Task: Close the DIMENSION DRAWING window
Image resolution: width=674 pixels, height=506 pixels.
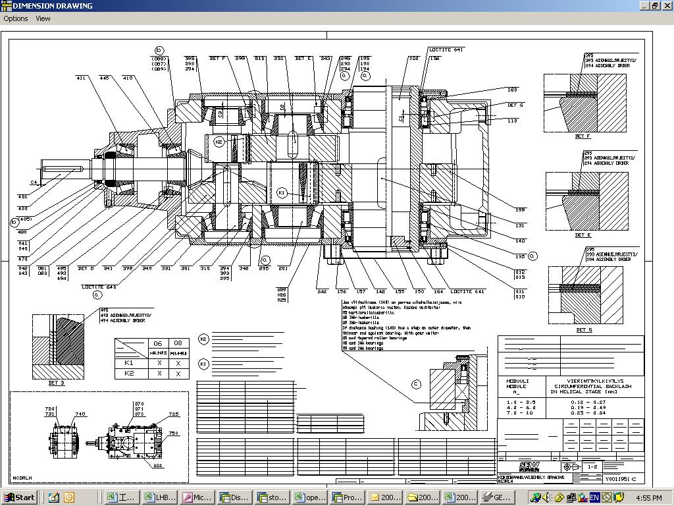Action: click(x=666, y=6)
